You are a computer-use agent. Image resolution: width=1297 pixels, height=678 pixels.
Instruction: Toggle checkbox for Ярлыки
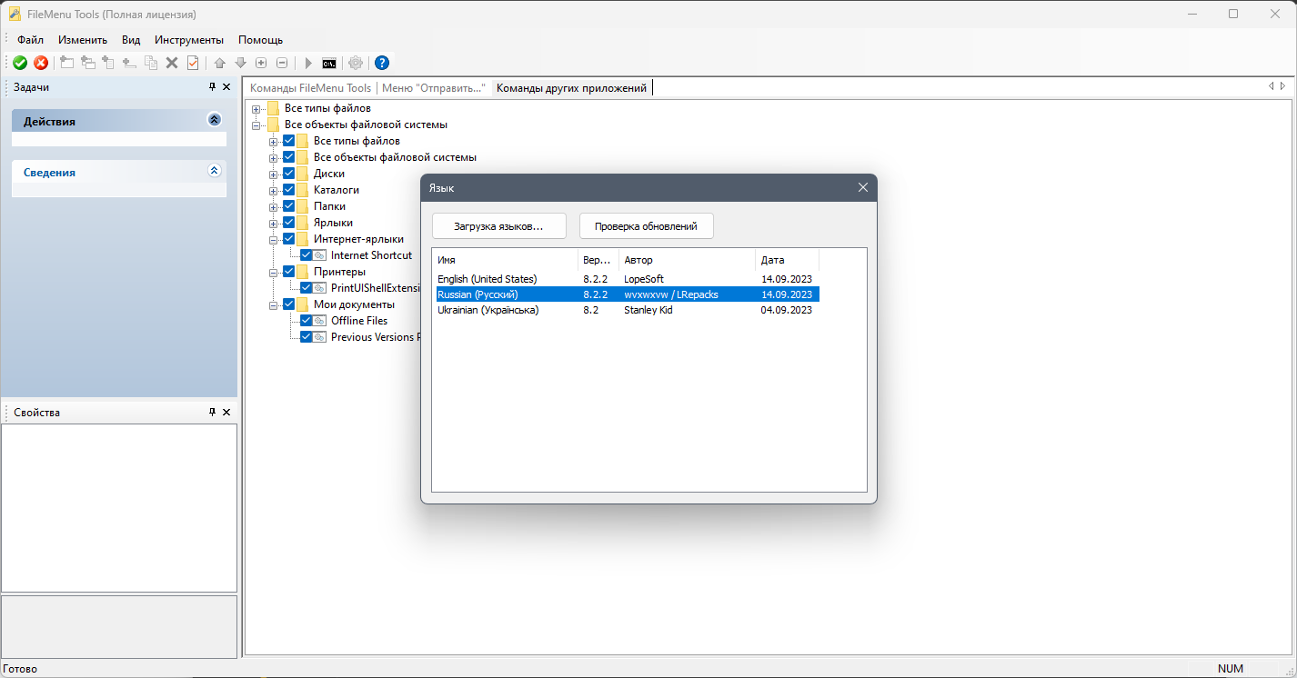pyautogui.click(x=289, y=223)
